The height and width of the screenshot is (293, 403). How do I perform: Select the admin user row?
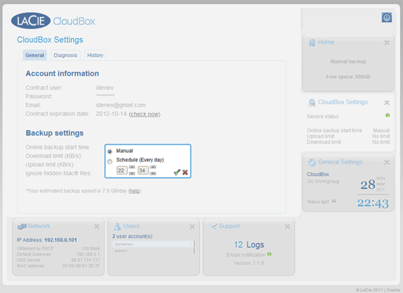coord(152,251)
